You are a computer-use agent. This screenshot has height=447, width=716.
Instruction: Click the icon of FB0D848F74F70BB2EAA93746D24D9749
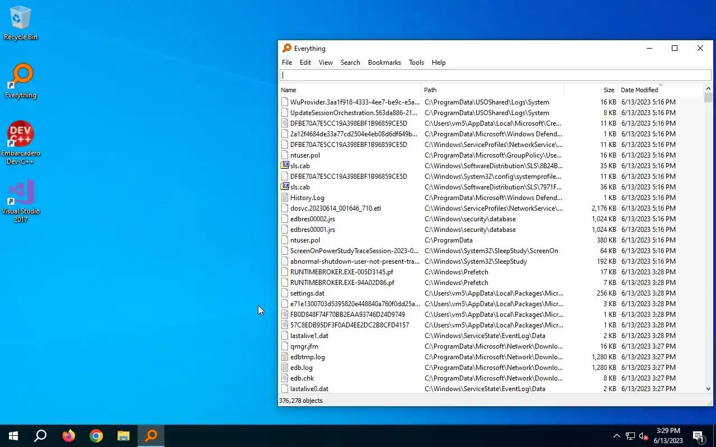coord(285,315)
